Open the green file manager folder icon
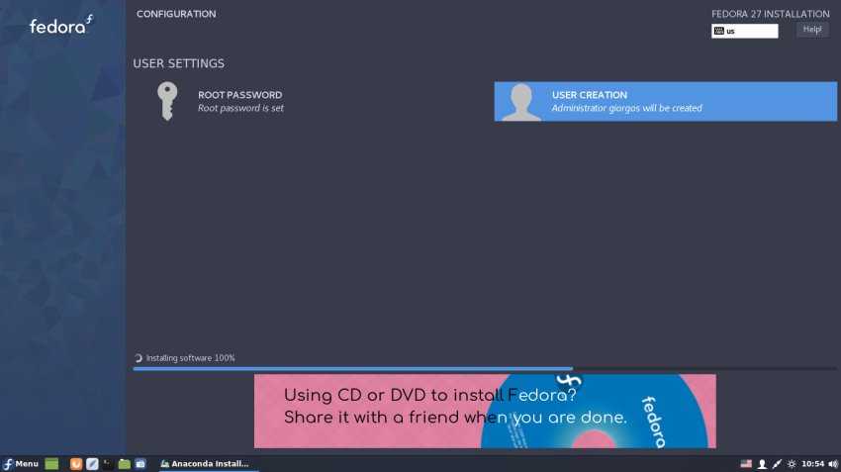The width and height of the screenshot is (841, 472). click(124, 464)
